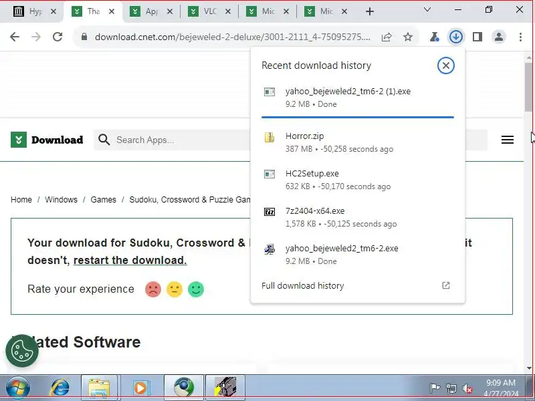This screenshot has height=401, width=535.
Task: Click the muted volume tray icon
Action: (467, 388)
